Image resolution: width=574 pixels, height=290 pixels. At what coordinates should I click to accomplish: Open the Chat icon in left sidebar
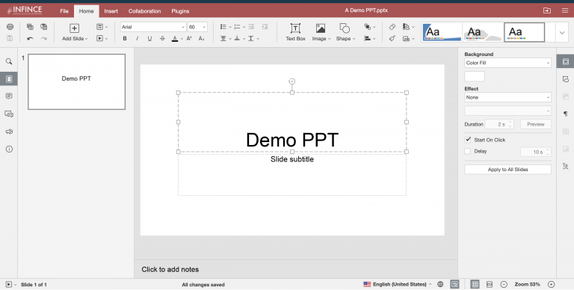pyautogui.click(x=9, y=114)
